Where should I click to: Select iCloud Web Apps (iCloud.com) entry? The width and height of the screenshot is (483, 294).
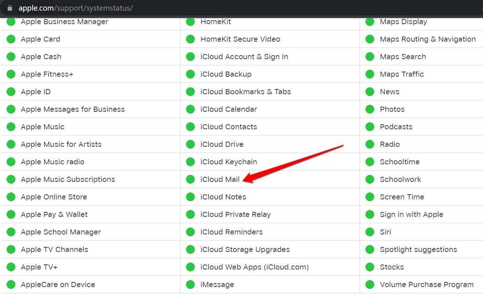click(x=255, y=267)
